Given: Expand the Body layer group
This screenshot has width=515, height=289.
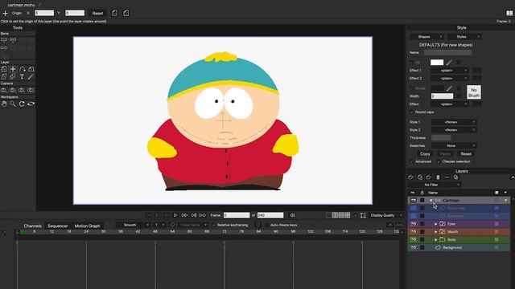Looking at the screenshot, I should [x=435, y=239].
